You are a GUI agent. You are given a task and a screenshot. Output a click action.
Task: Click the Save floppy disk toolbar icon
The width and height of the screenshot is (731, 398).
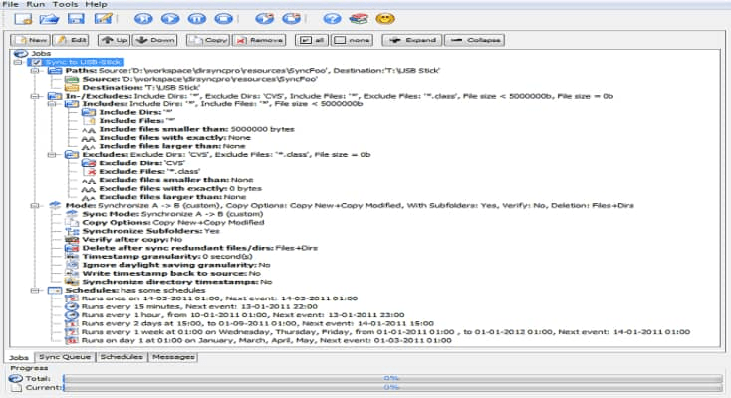pos(76,19)
